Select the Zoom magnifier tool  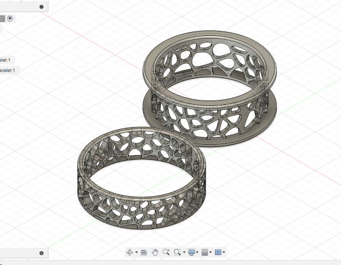(x=166, y=252)
